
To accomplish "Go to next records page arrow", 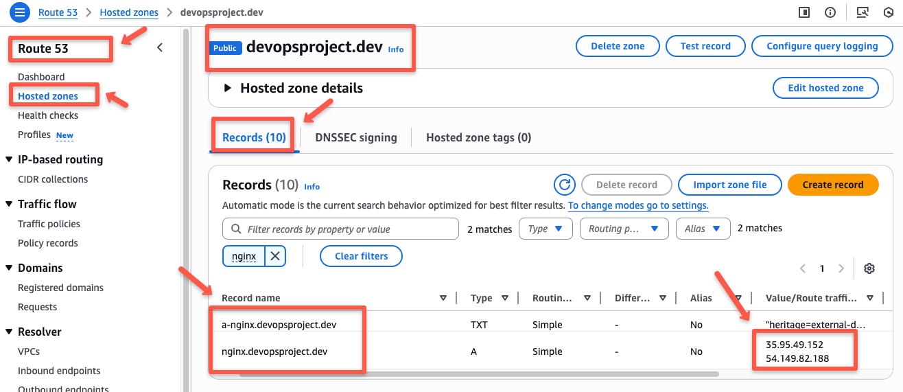I will click(x=841, y=268).
